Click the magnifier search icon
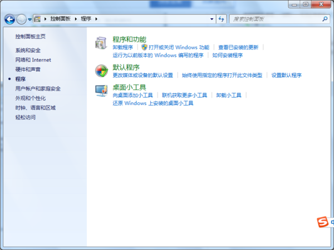Image resolution: width=334 pixels, height=250 pixels. coord(325,19)
